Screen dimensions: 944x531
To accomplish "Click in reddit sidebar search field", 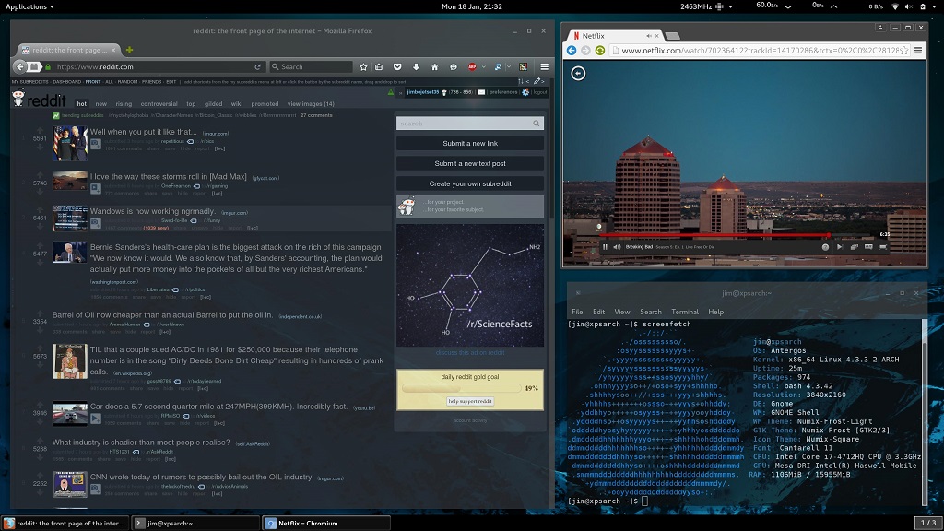I will [x=470, y=124].
